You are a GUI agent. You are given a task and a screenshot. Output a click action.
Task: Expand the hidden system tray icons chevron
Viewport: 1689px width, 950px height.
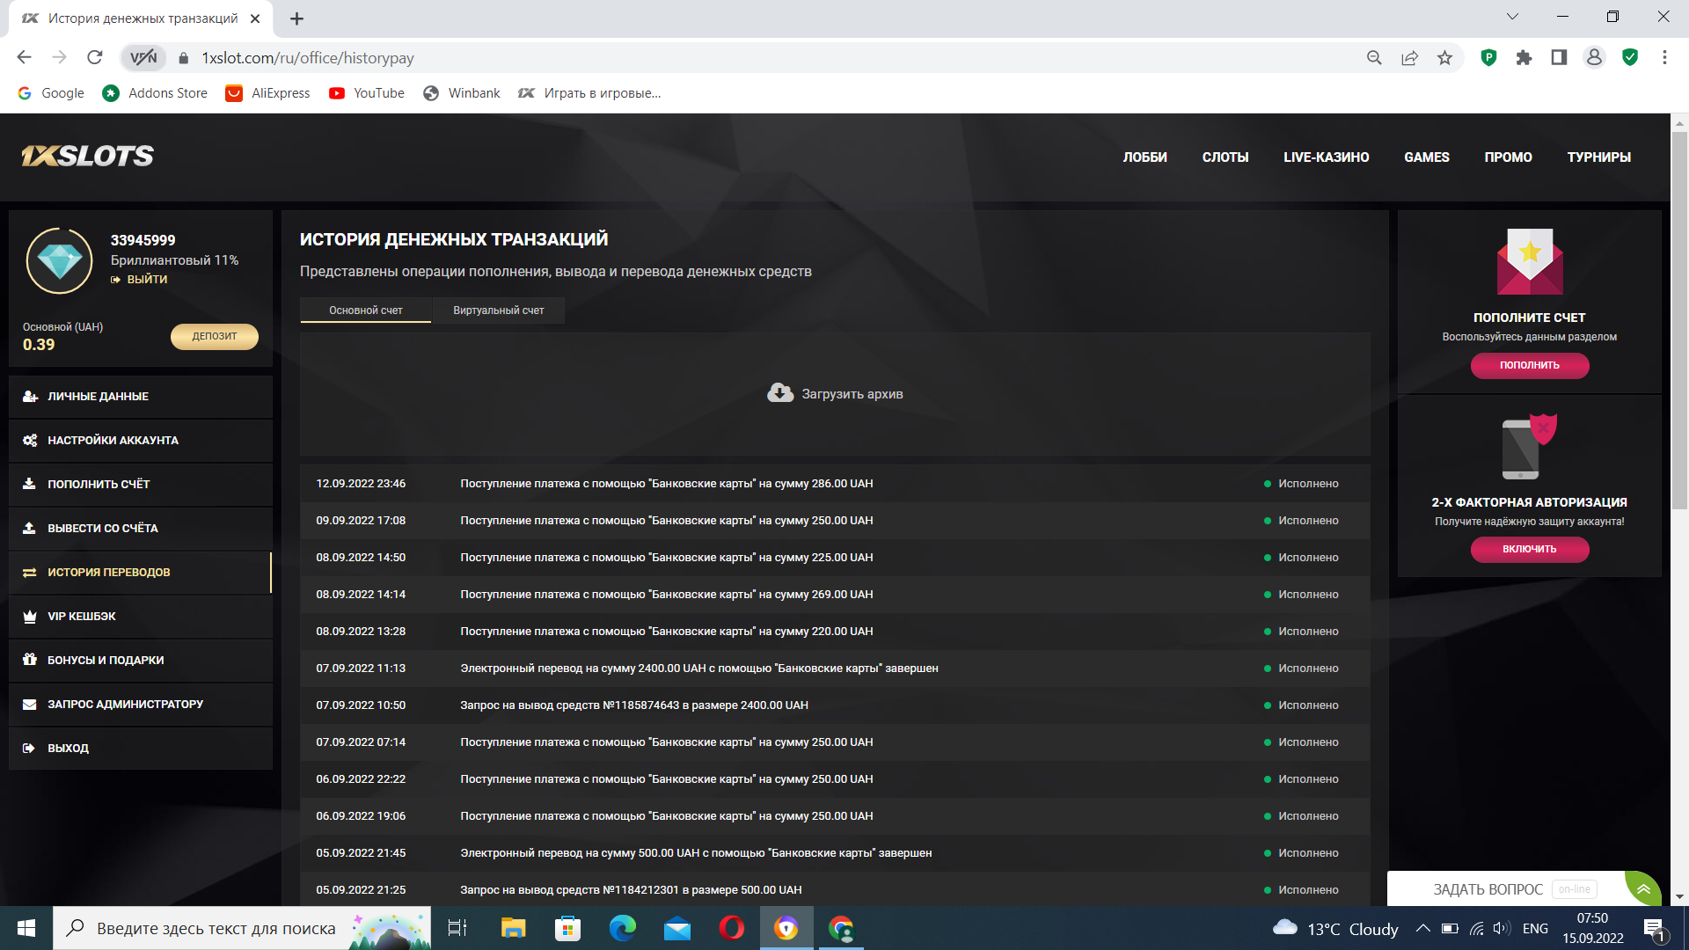click(1422, 929)
